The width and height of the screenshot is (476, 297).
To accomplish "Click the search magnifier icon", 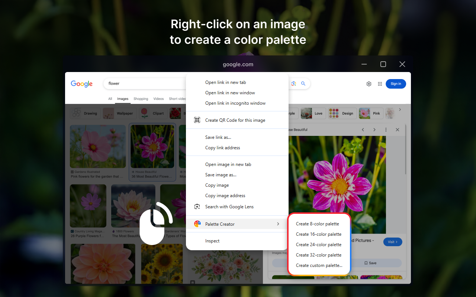I will (x=303, y=84).
